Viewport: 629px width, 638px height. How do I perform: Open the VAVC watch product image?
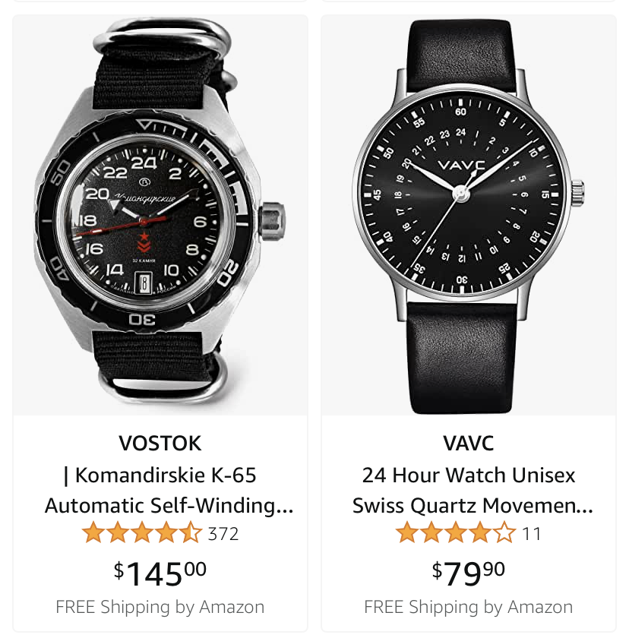pos(469,215)
